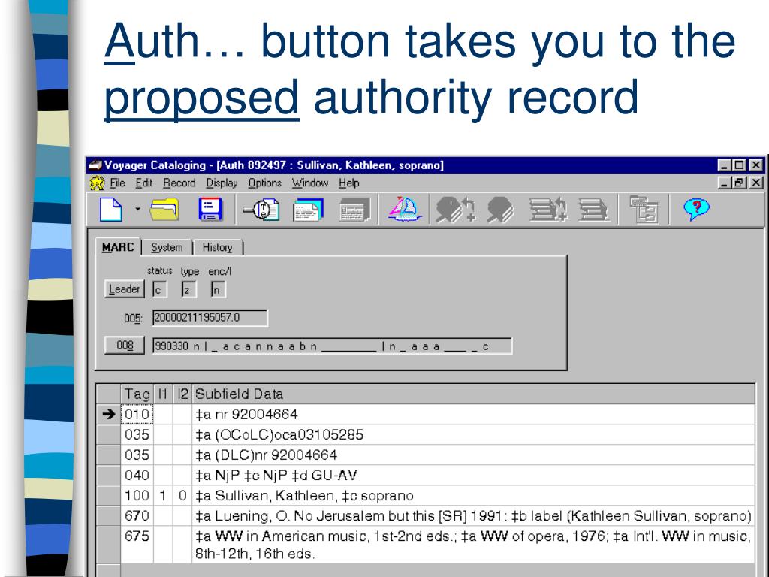The height and width of the screenshot is (577, 769).
Task: Click subfield data '‡a nr 92004664'
Action: pyautogui.click(x=246, y=415)
